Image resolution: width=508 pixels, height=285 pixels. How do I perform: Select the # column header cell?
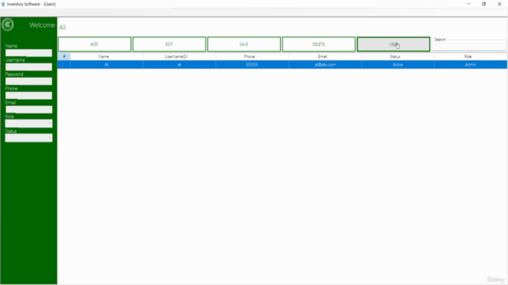64,56
